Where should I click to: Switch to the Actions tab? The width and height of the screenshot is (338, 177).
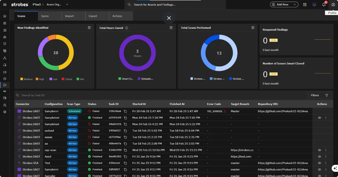[121, 16]
